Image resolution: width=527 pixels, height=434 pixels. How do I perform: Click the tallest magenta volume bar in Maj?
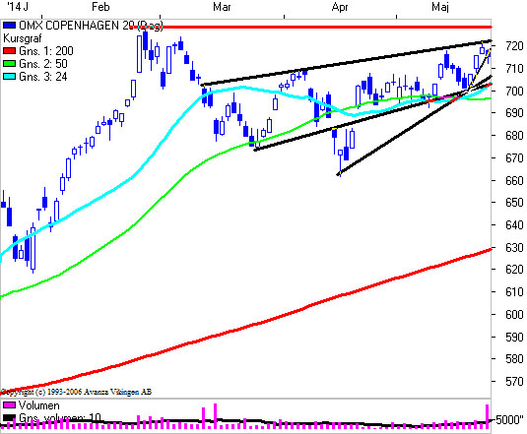tap(487, 416)
